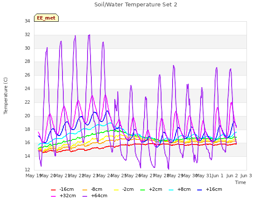Viewport: 272px width, 204px height.
Task: Click the May 31 x-axis date label
Action: pos(204,176)
